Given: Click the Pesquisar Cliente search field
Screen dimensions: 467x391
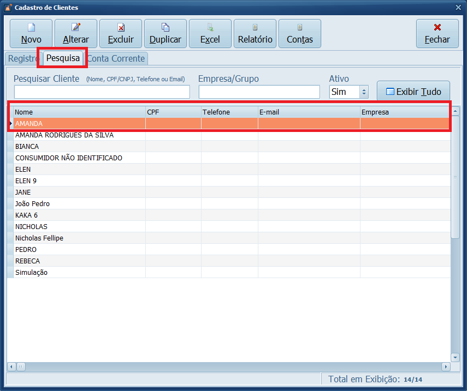Looking at the screenshot, I should [x=102, y=92].
